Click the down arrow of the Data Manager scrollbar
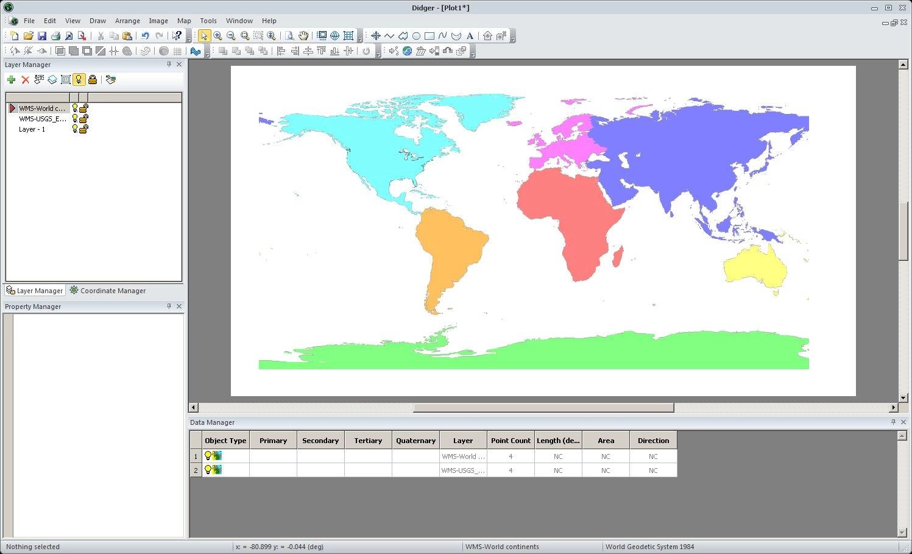Viewport: 912px width, 554px height. point(902,532)
